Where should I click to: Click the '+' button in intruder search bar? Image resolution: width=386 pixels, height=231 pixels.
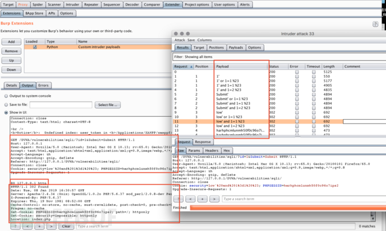pos(203,199)
